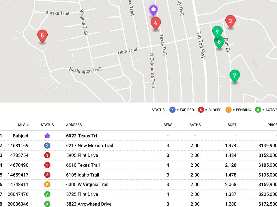Click the 2,128 square footage value
Image resolution: width=277 pixels, height=207 pixels.
pos(231,165)
